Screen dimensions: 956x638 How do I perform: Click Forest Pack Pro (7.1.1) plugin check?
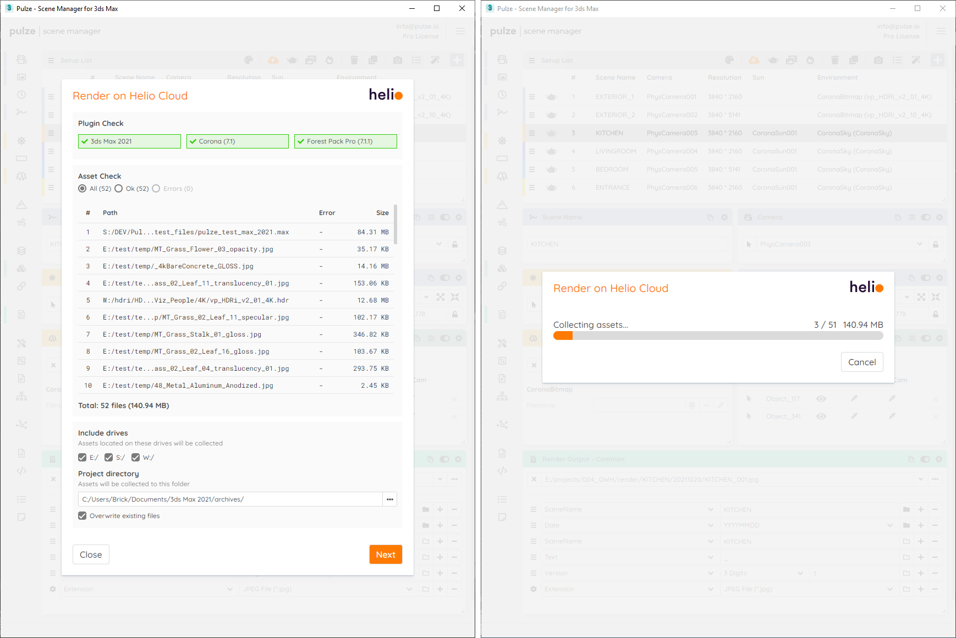click(345, 141)
